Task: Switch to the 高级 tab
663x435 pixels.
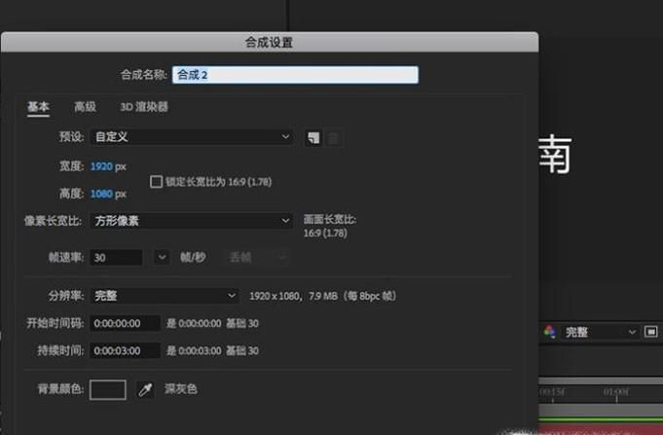Action: [86, 107]
